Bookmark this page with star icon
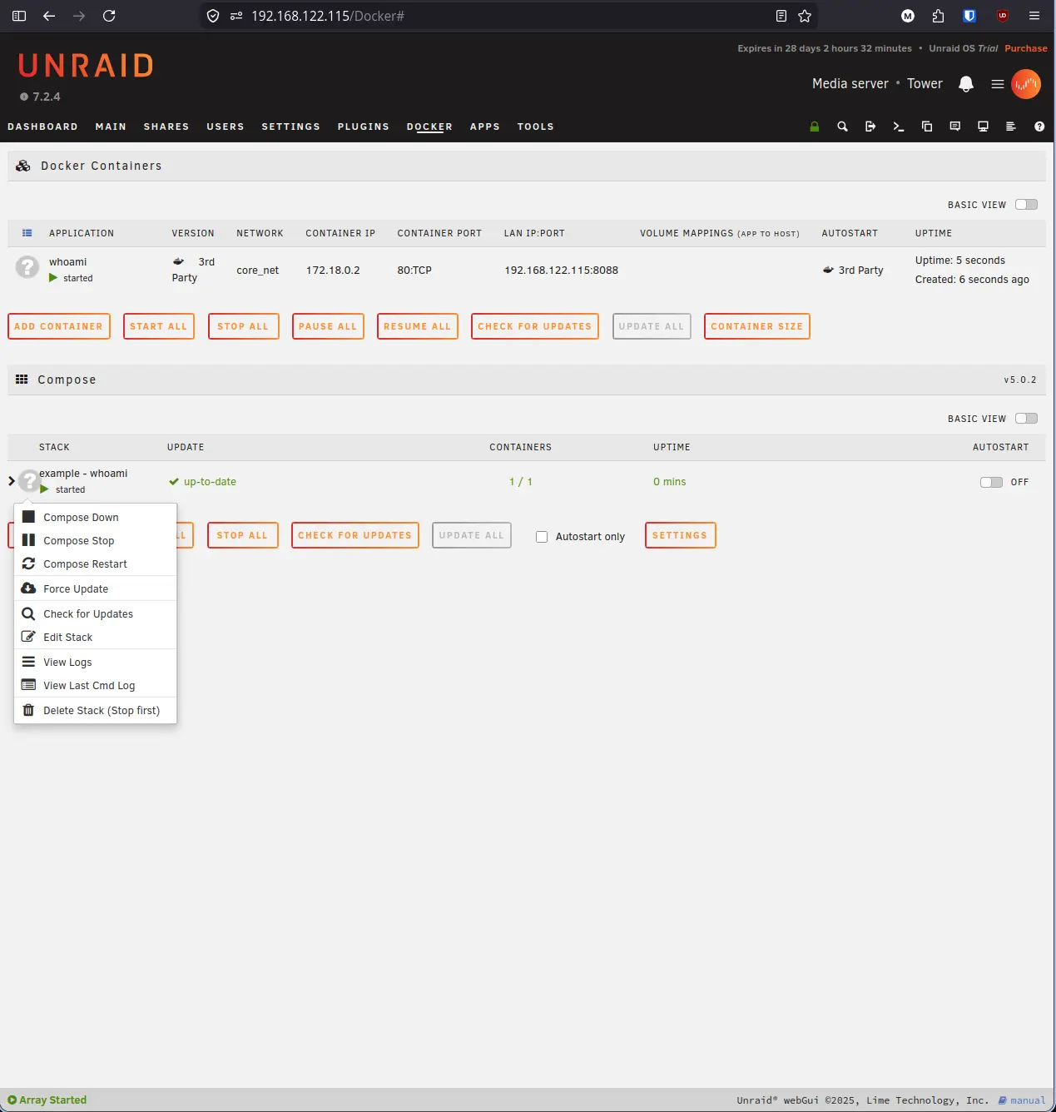1056x1112 pixels. tap(805, 16)
